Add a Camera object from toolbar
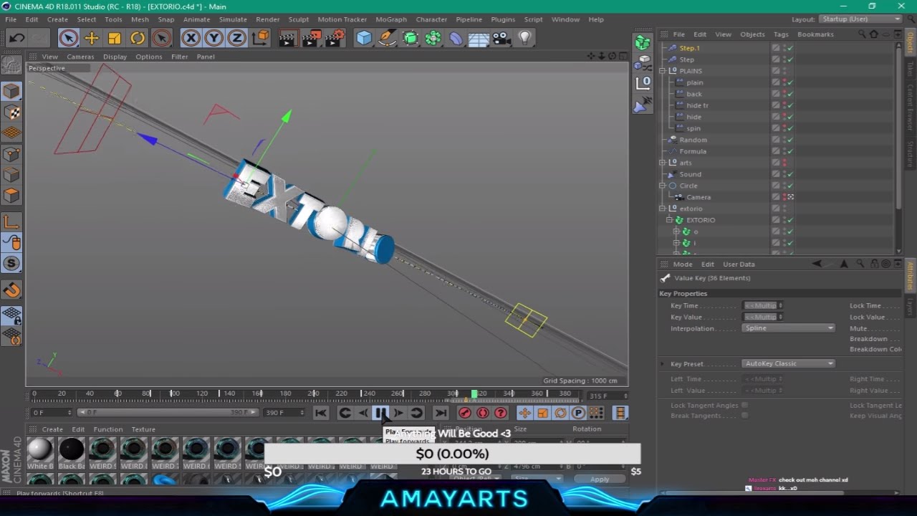 [501, 38]
